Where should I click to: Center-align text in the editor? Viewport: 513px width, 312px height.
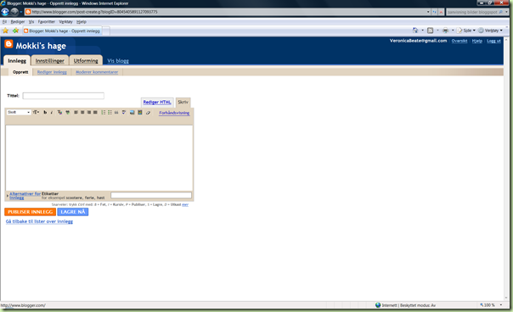pyautogui.click(x=82, y=113)
